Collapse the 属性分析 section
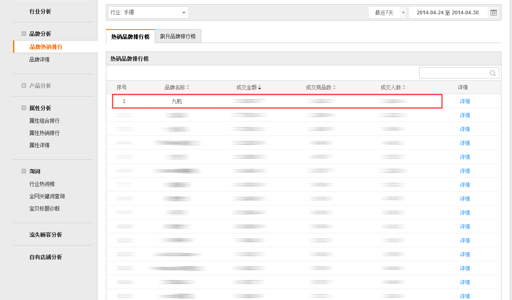 [24, 108]
